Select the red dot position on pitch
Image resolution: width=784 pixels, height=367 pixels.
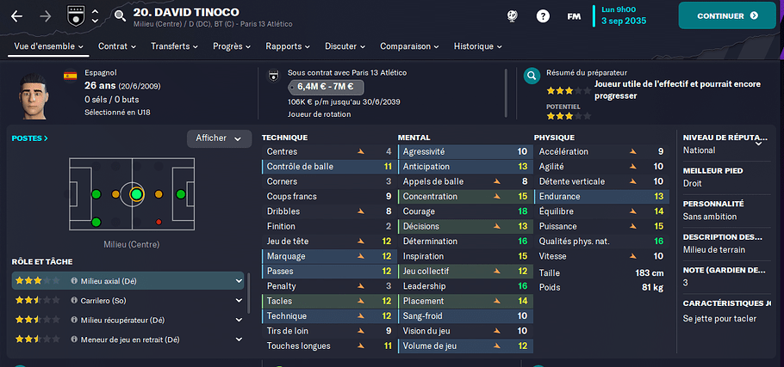click(x=159, y=222)
